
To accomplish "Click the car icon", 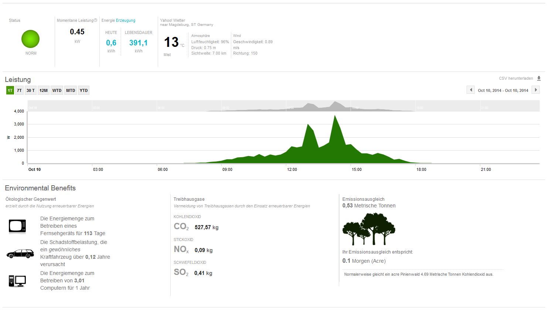I will click(20, 254).
